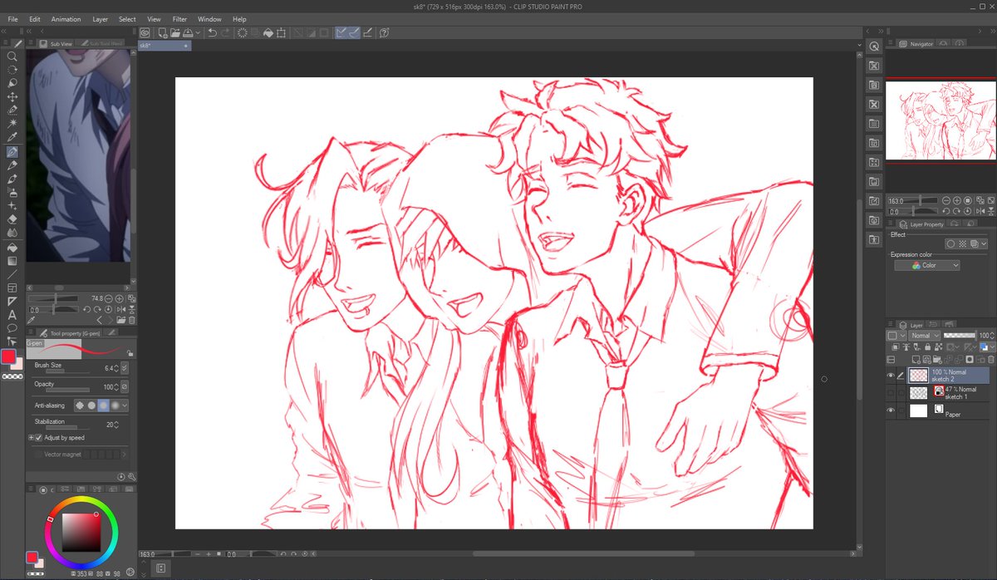Click the Navigator canvas thumbnail
Viewport: 997px width, 580px height.
click(x=941, y=120)
